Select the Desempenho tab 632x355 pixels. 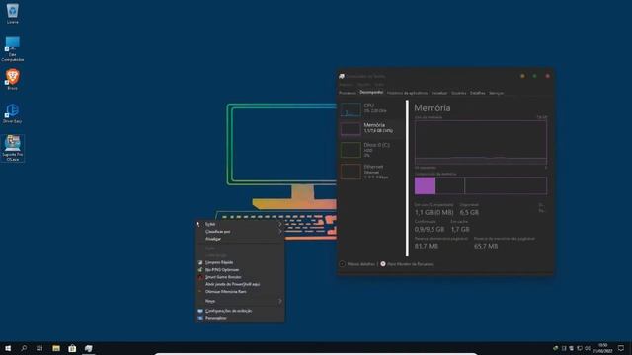371,93
